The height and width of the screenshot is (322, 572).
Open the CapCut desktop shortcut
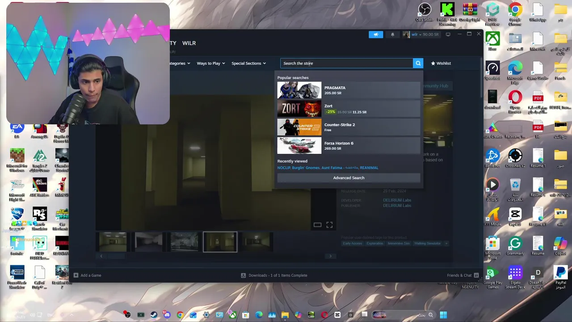pos(515,217)
